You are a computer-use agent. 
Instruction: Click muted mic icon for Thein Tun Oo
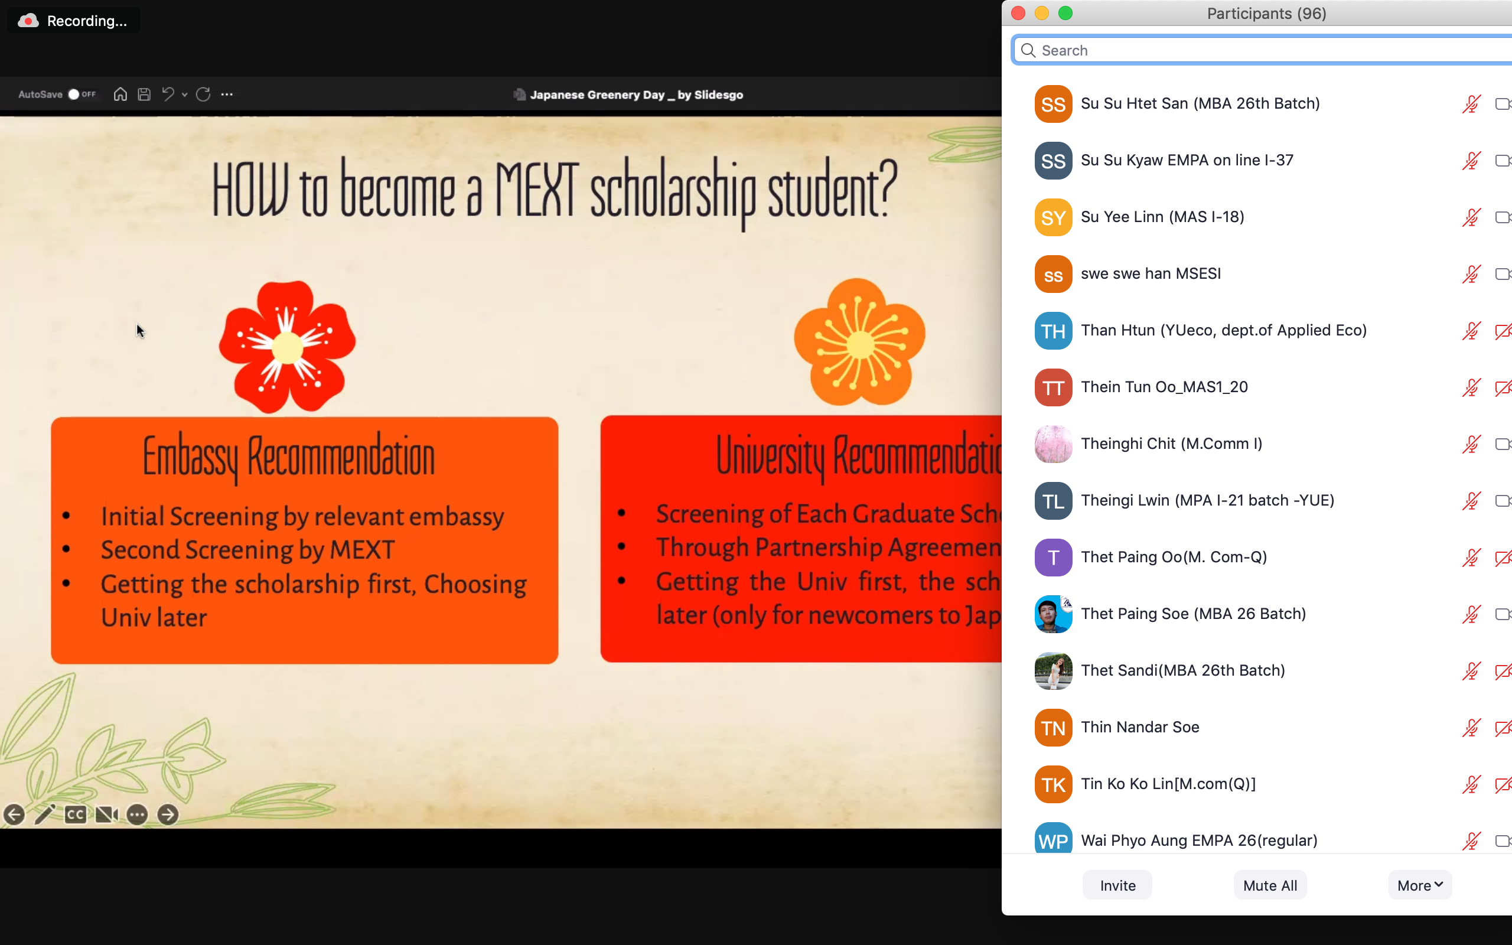pyautogui.click(x=1471, y=387)
